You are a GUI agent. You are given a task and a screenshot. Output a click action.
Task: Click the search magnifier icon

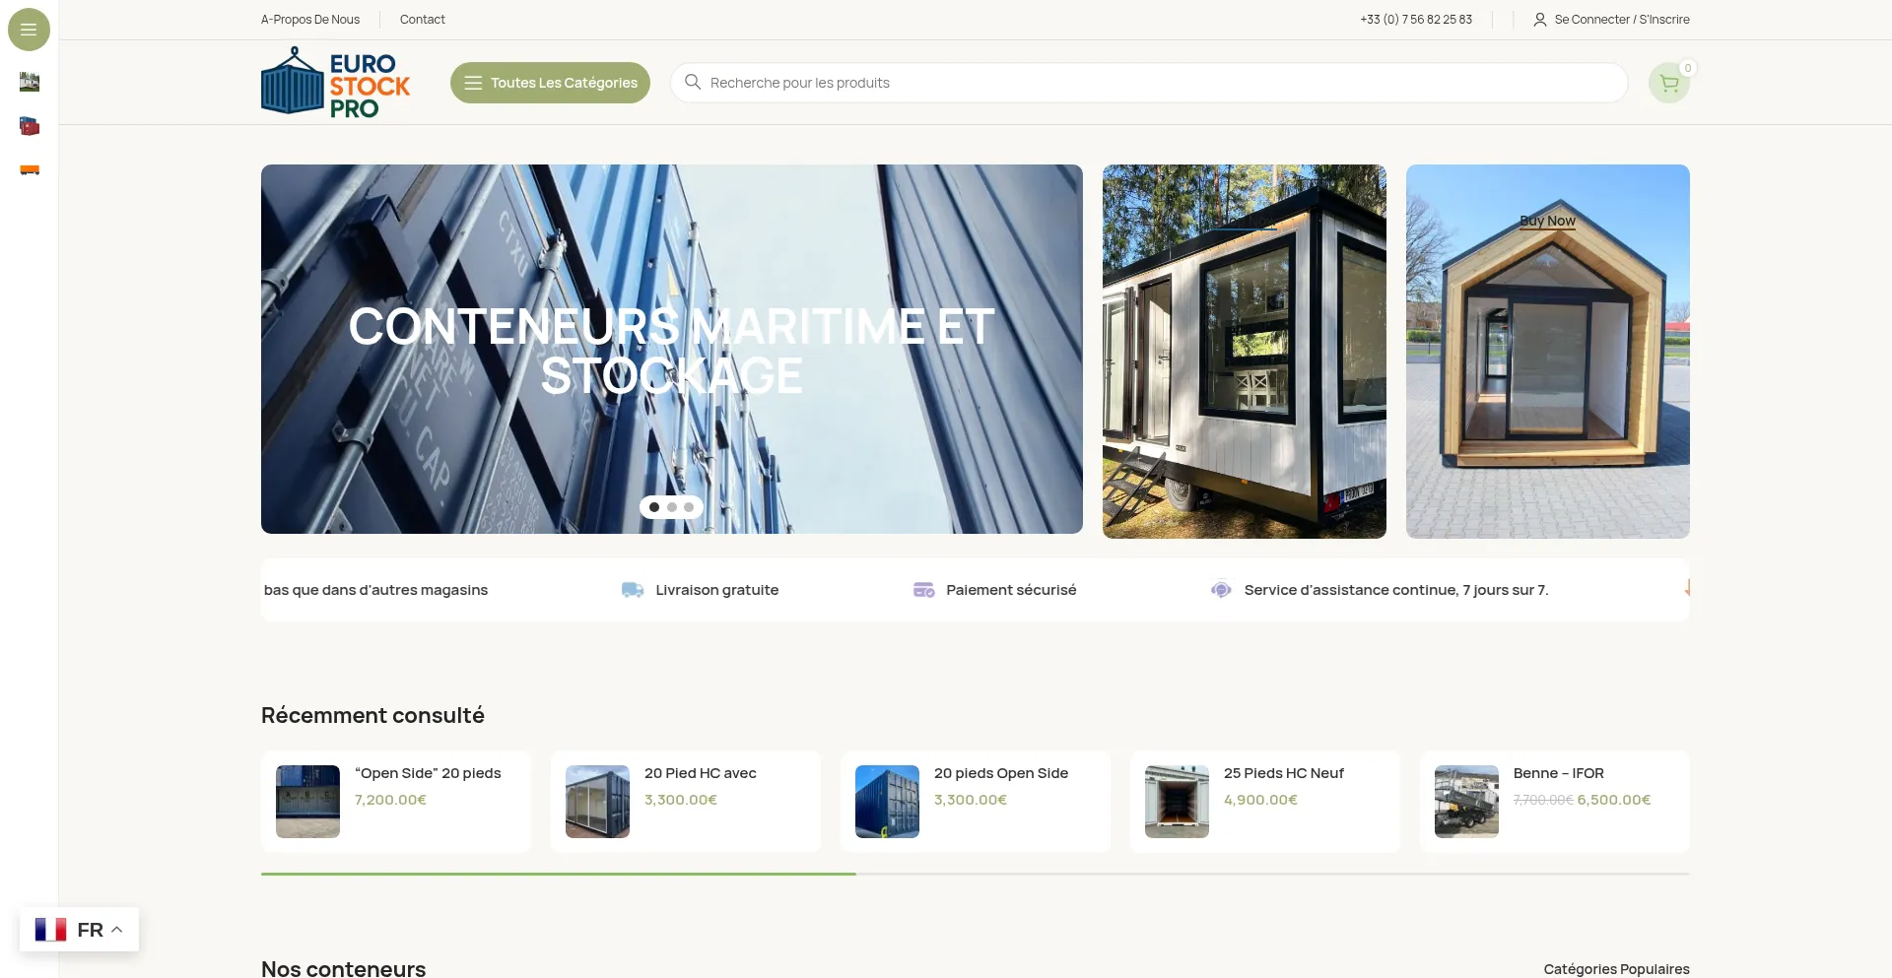[x=693, y=83]
